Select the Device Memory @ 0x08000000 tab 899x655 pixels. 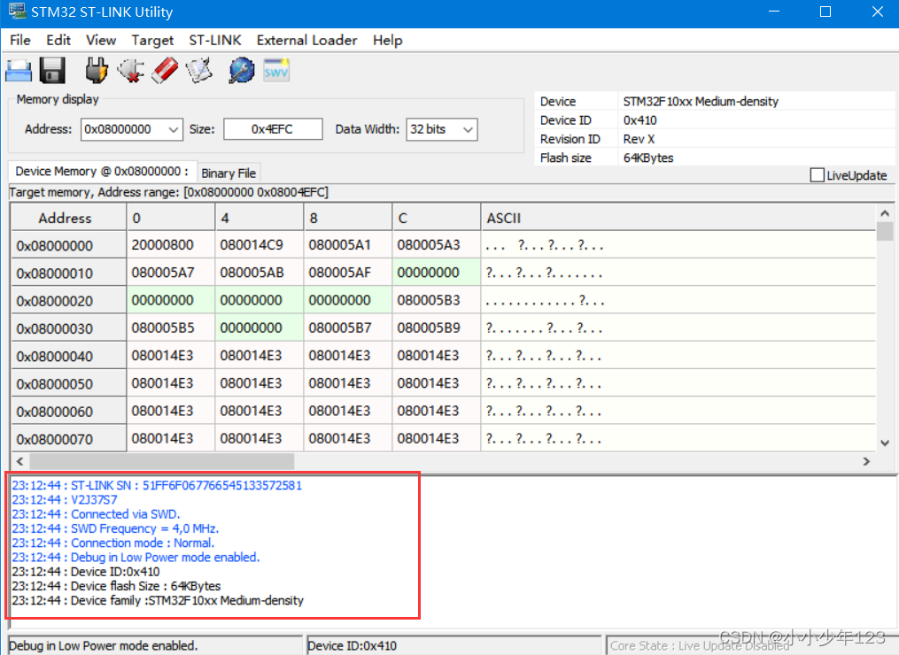[x=102, y=172]
